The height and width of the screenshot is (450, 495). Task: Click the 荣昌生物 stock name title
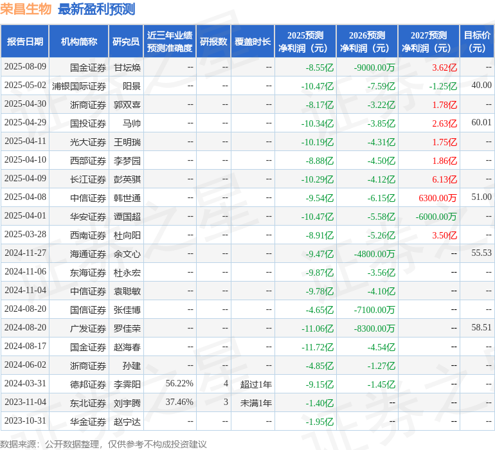(x=26, y=9)
